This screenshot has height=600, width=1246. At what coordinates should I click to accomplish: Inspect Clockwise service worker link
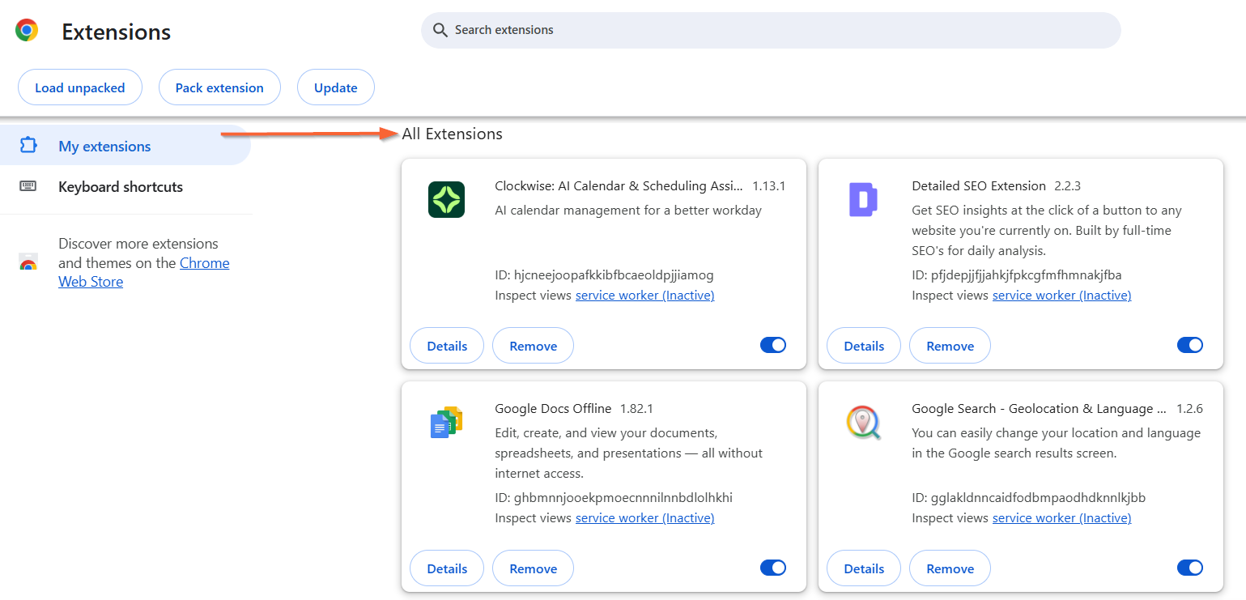(x=644, y=296)
